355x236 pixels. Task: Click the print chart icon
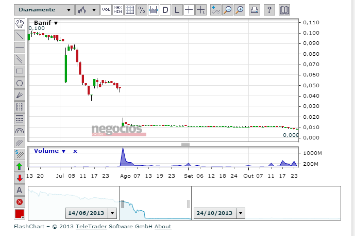pos(254,10)
